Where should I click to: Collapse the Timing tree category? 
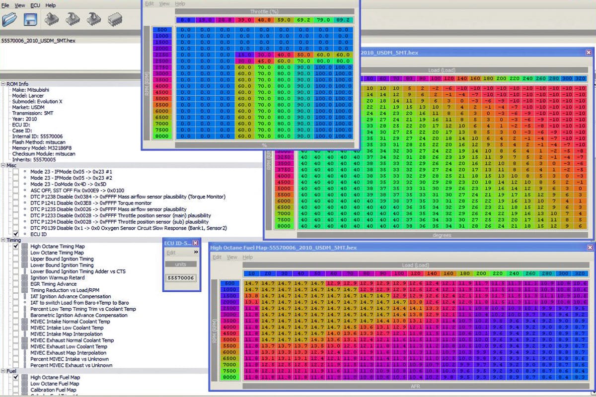3,240
